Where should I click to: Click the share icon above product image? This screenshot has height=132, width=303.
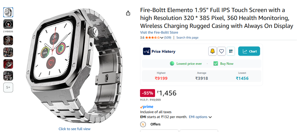[x=128, y=13]
